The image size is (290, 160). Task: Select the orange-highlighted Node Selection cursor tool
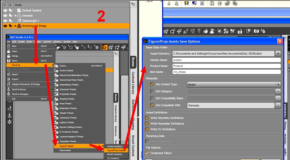(x=105, y=47)
